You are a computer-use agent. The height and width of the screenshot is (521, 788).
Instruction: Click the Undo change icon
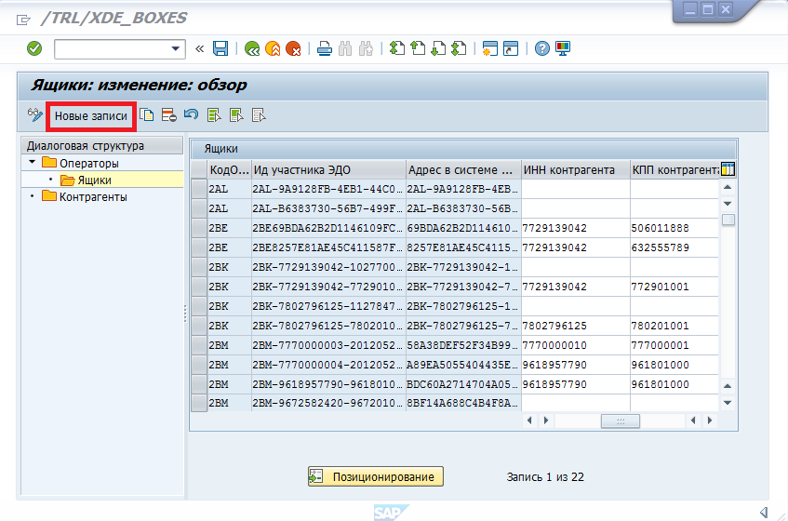click(191, 115)
